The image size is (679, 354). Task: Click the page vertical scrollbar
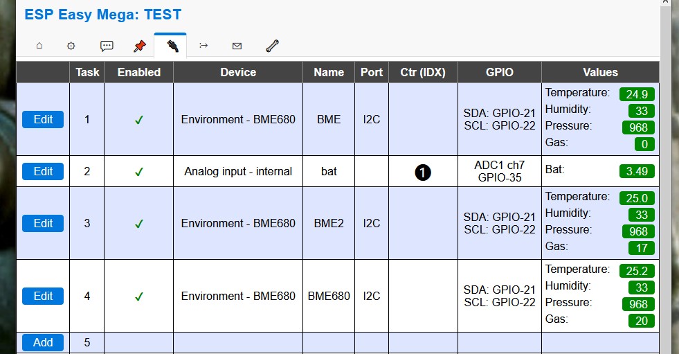666,177
